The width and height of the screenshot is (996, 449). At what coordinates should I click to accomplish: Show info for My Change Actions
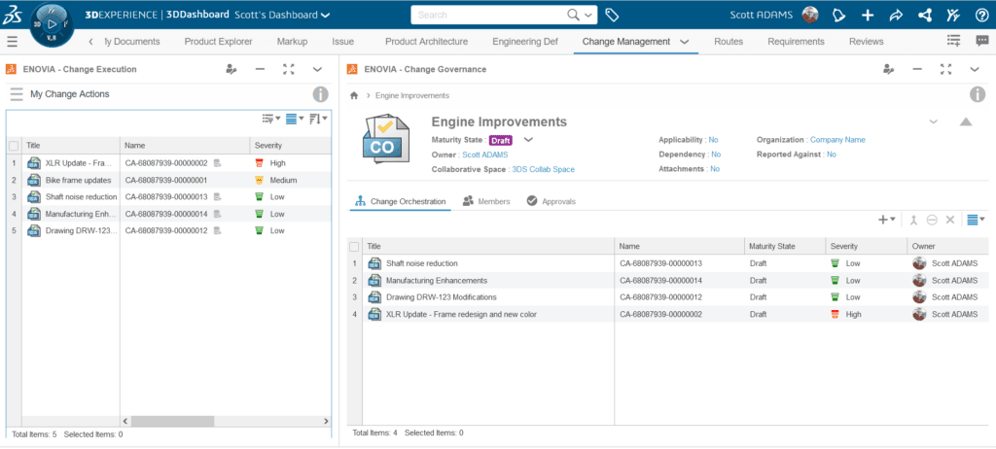[x=321, y=94]
